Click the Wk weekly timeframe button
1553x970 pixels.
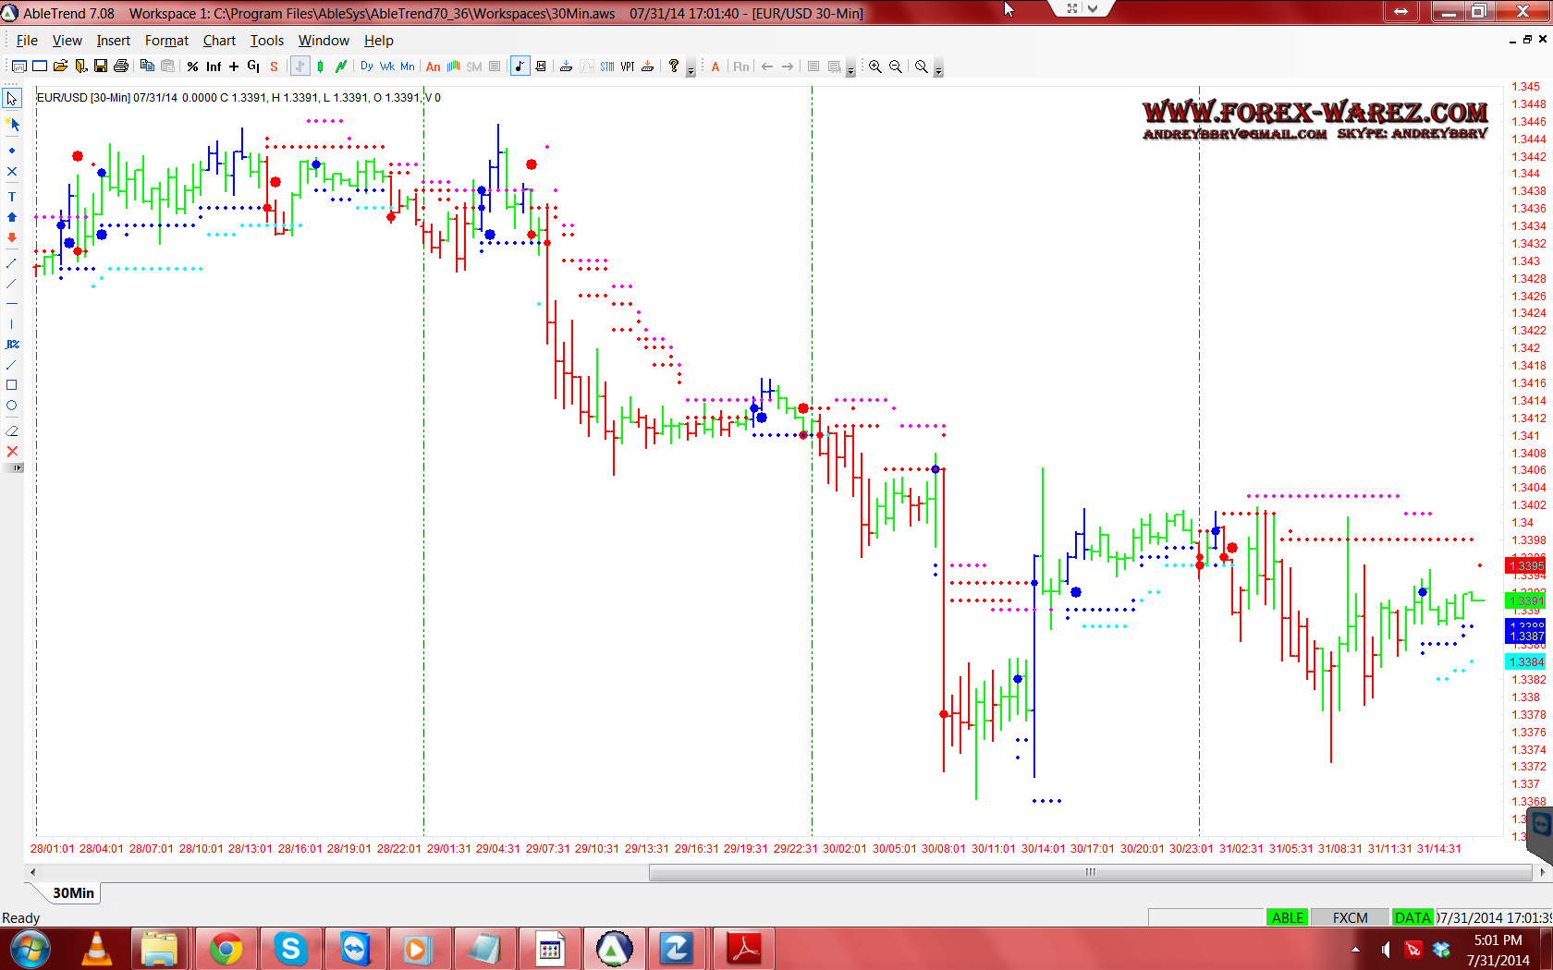[387, 67]
